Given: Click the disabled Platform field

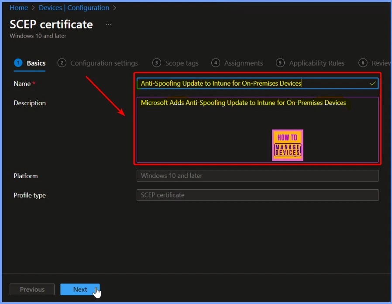Looking at the screenshot, I should 257,176.
